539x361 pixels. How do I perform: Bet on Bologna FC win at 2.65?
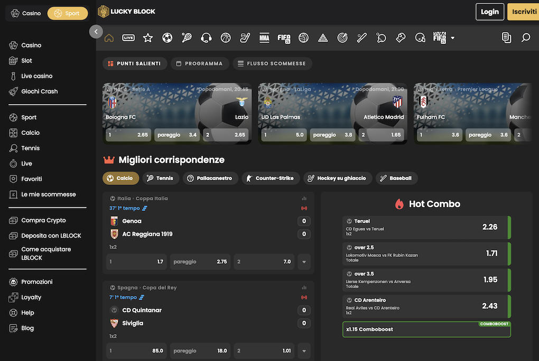click(x=128, y=135)
